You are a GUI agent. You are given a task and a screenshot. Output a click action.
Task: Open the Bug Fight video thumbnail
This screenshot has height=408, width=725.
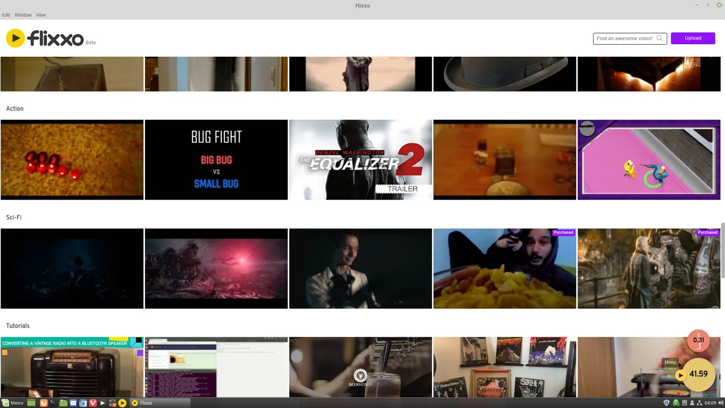pyautogui.click(x=216, y=160)
